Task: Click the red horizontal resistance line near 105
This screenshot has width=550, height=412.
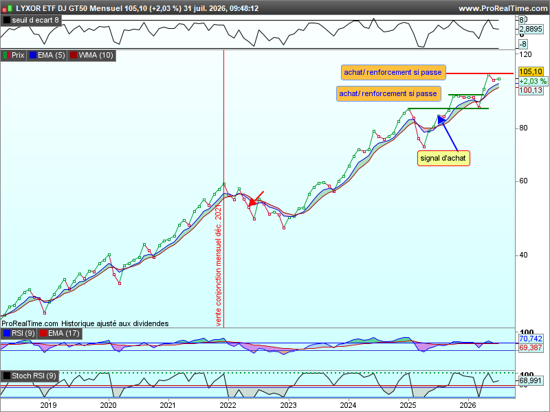Action: click(480, 73)
